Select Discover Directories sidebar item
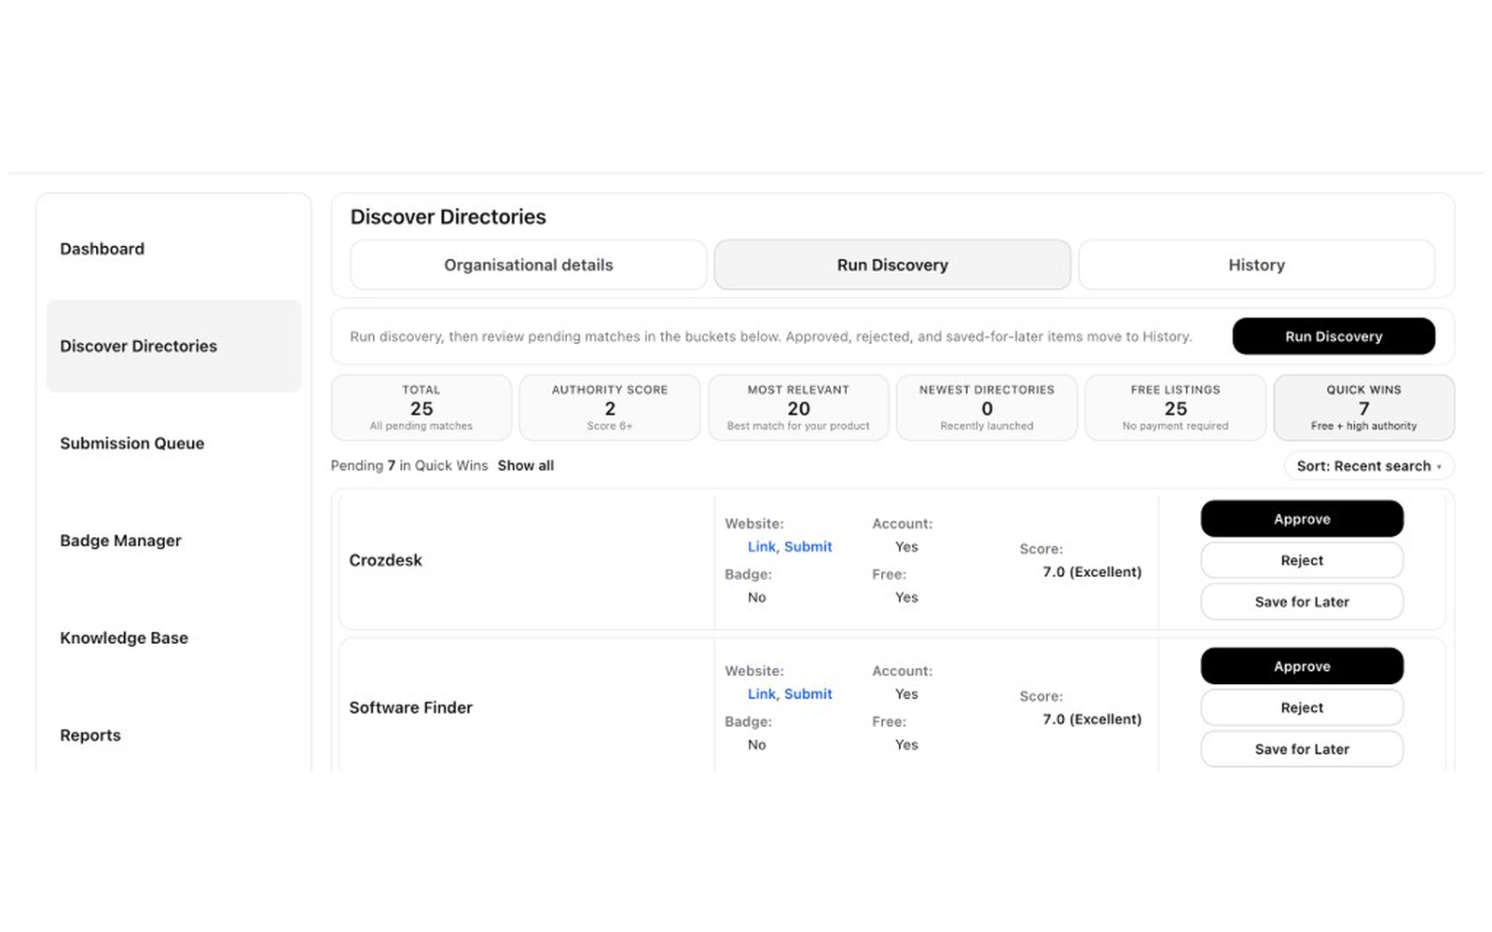Image resolution: width=1492 pixels, height=932 pixels. pos(173,346)
